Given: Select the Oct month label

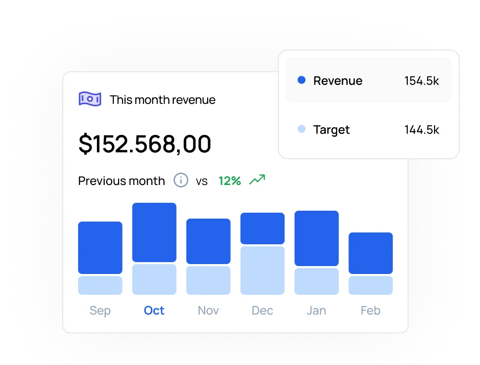Looking at the screenshot, I should pos(154,311).
